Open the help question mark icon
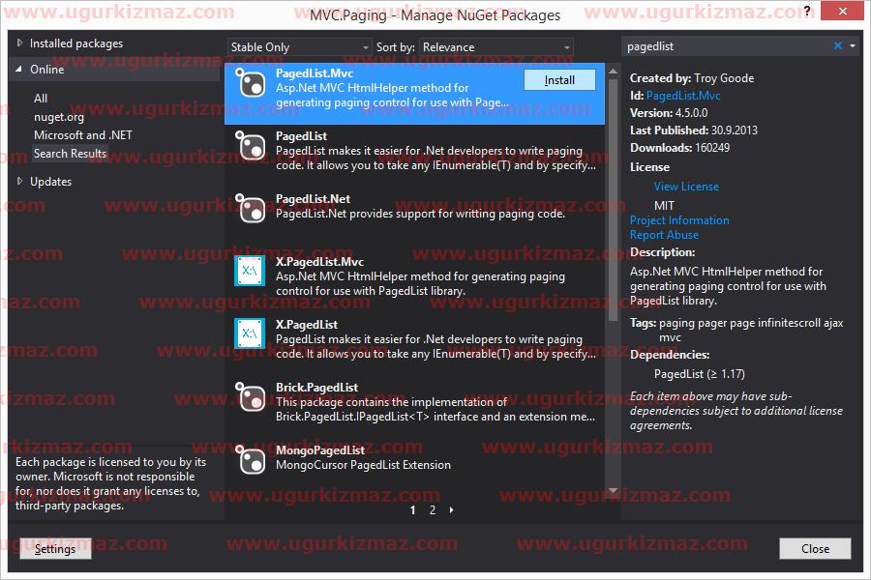The image size is (871, 580). pos(806,11)
